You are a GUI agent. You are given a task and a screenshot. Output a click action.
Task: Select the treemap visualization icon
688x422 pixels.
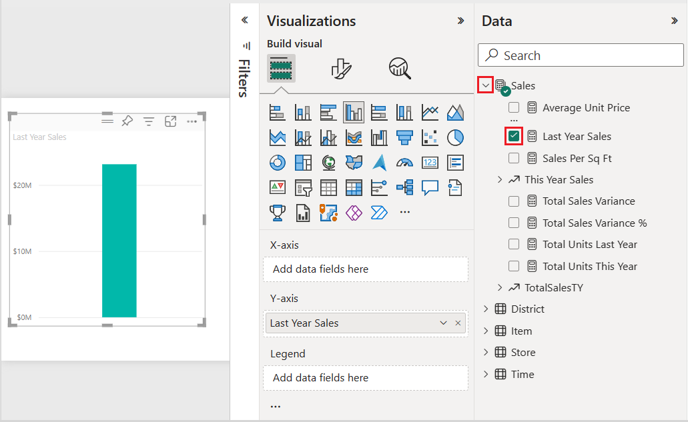point(303,162)
